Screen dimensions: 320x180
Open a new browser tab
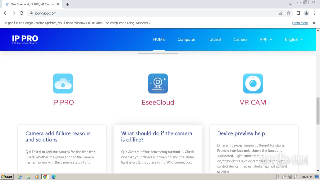point(67,4)
